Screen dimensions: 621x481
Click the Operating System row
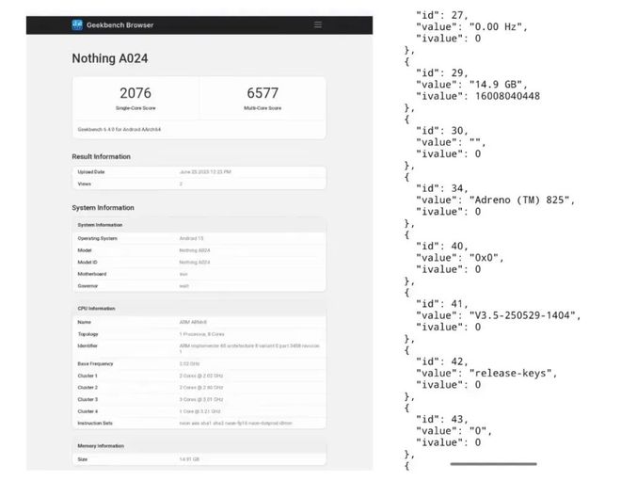point(199,238)
